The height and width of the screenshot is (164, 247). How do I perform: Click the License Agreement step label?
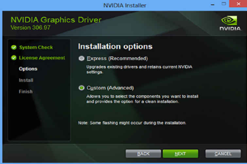[42, 58]
